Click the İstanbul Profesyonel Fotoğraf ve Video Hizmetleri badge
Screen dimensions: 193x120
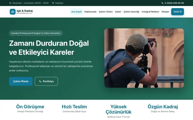click(x=36, y=33)
